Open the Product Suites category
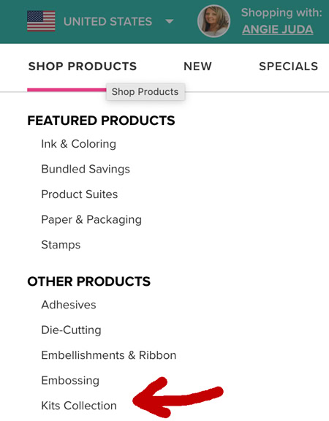This screenshot has width=329, height=421. point(80,194)
